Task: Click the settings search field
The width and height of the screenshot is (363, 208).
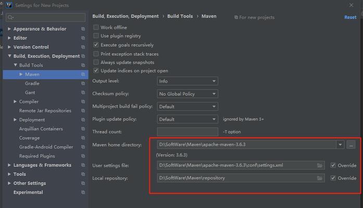Action: [46, 18]
